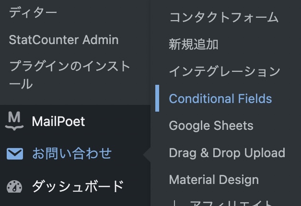Select 新規追加 to add a form

coord(194,45)
